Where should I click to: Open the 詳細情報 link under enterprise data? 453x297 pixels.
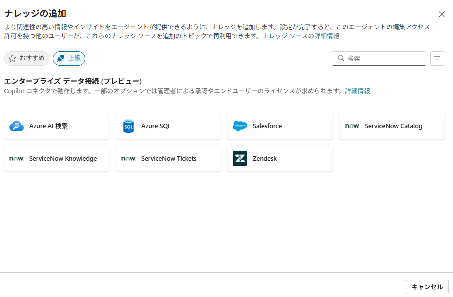[357, 91]
